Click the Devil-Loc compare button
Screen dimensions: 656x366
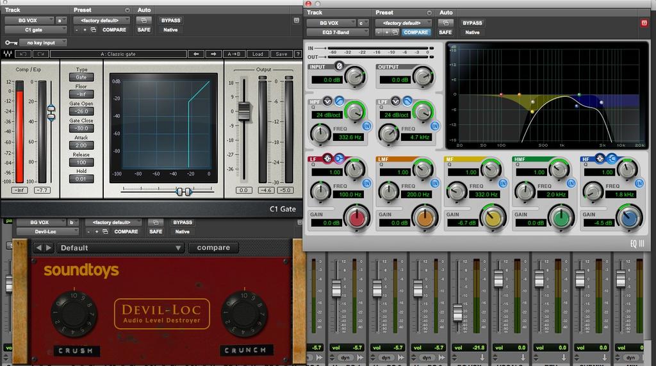tap(213, 248)
